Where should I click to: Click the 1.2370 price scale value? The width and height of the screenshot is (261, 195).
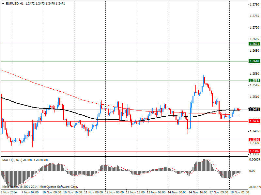(x=255, y=143)
